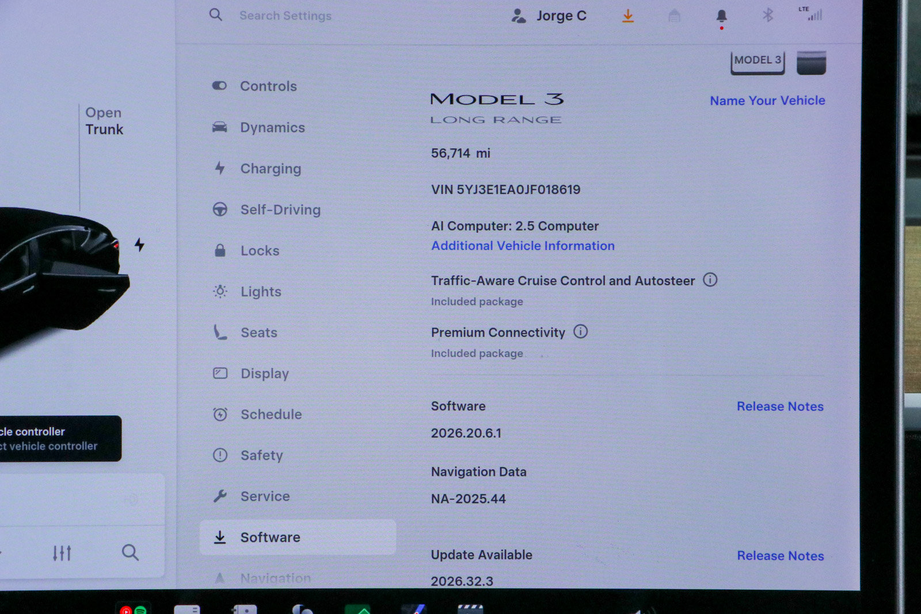Select the Software menu item
Image resolution: width=921 pixels, height=614 pixels.
click(298, 537)
